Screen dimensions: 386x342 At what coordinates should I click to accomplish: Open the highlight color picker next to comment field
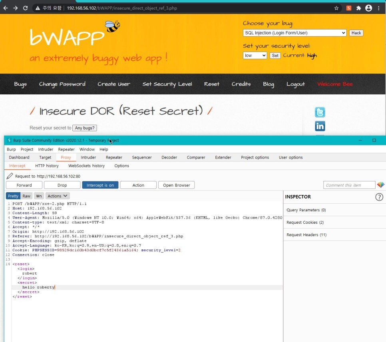[x=380, y=185]
